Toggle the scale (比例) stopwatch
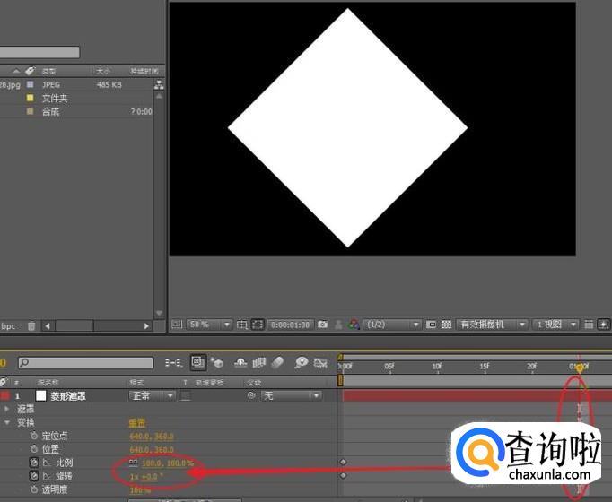This screenshot has height=502, width=612. 33,462
